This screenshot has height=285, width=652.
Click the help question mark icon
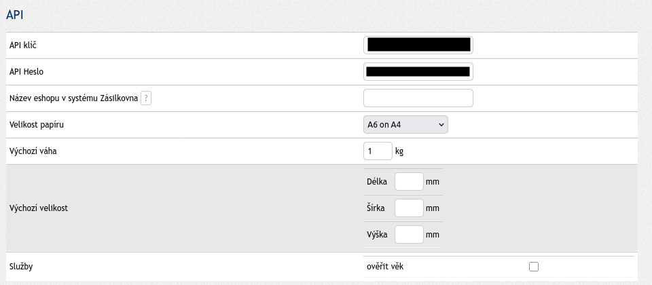[145, 98]
